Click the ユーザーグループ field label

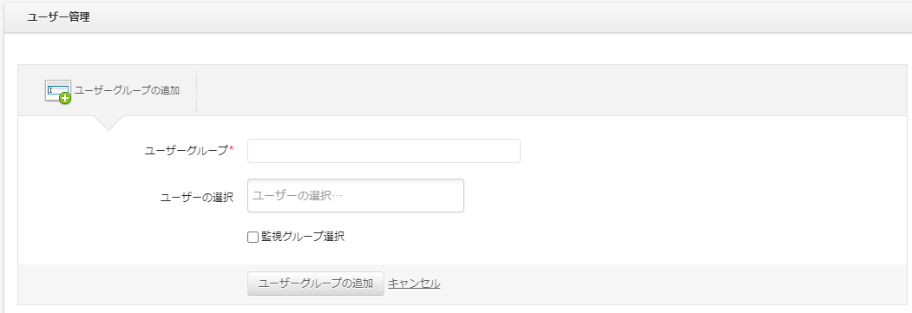186,150
